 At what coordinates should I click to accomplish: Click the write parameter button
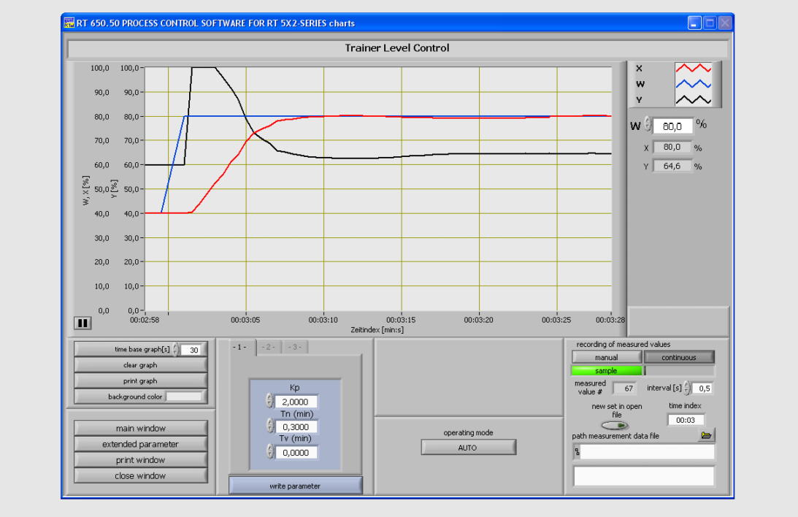pyautogui.click(x=295, y=486)
